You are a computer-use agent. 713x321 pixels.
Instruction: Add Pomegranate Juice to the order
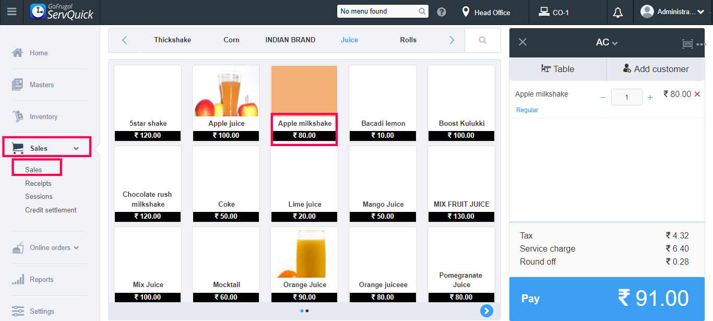point(461,265)
